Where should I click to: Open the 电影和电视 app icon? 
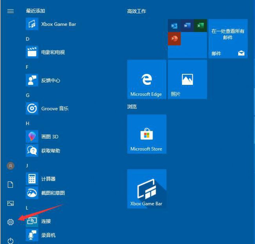(32, 52)
